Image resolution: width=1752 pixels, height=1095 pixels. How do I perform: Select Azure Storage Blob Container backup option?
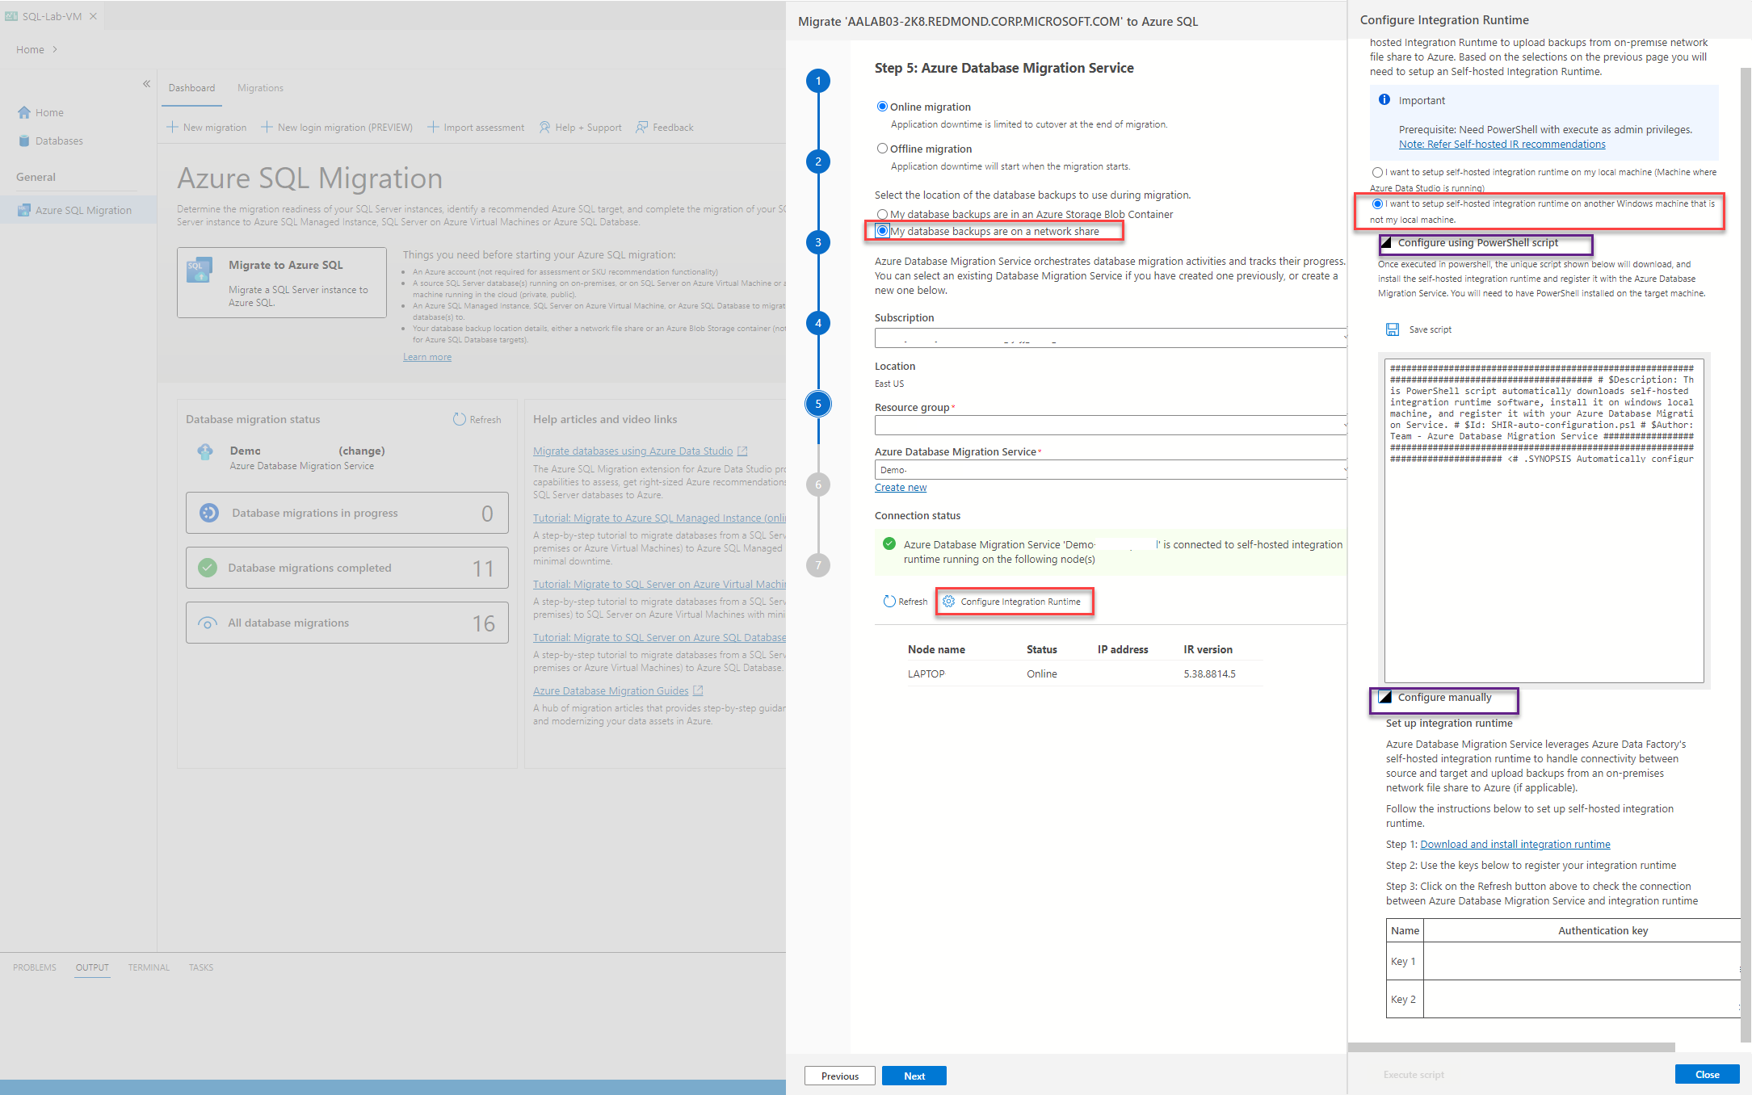point(882,214)
